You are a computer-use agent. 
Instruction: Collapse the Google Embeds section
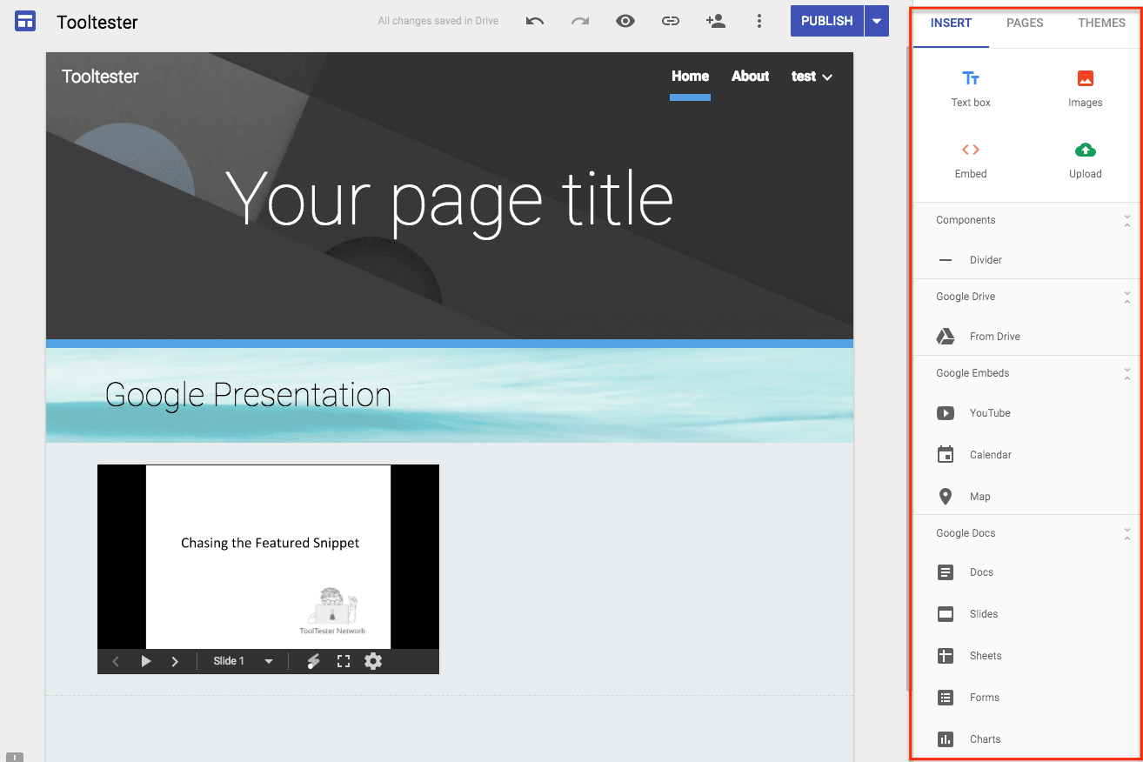(1127, 373)
